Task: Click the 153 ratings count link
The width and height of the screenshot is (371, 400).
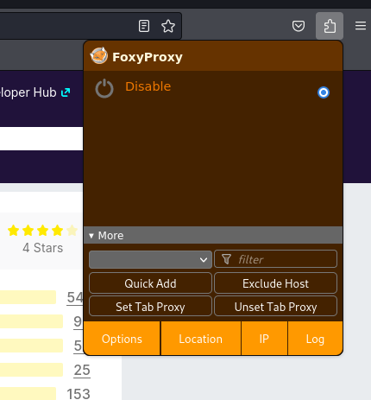Action: [79, 394]
